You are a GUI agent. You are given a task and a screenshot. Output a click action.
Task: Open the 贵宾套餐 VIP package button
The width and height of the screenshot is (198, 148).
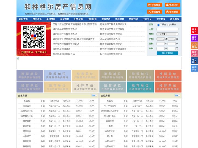pyautogui.click(x=155, y=12)
